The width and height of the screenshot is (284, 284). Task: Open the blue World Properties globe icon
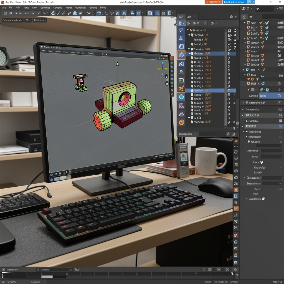click(181, 55)
